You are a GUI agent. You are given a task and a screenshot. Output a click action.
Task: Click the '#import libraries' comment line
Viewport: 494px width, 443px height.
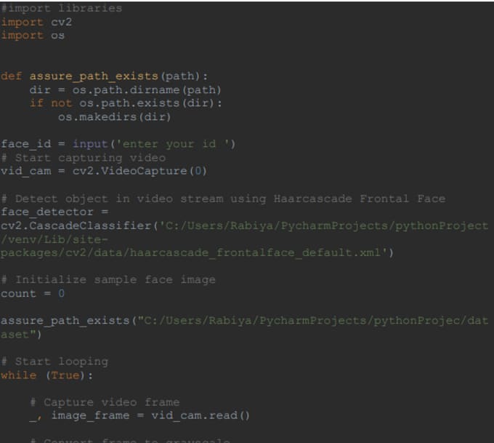(x=62, y=9)
